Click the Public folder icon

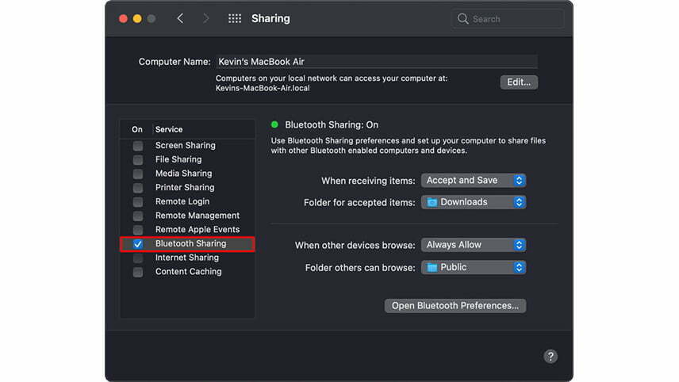[x=432, y=267]
